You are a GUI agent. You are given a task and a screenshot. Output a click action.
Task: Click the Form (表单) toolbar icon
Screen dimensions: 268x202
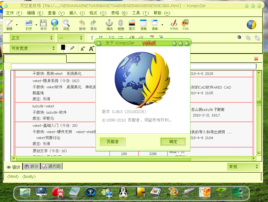point(155,23)
